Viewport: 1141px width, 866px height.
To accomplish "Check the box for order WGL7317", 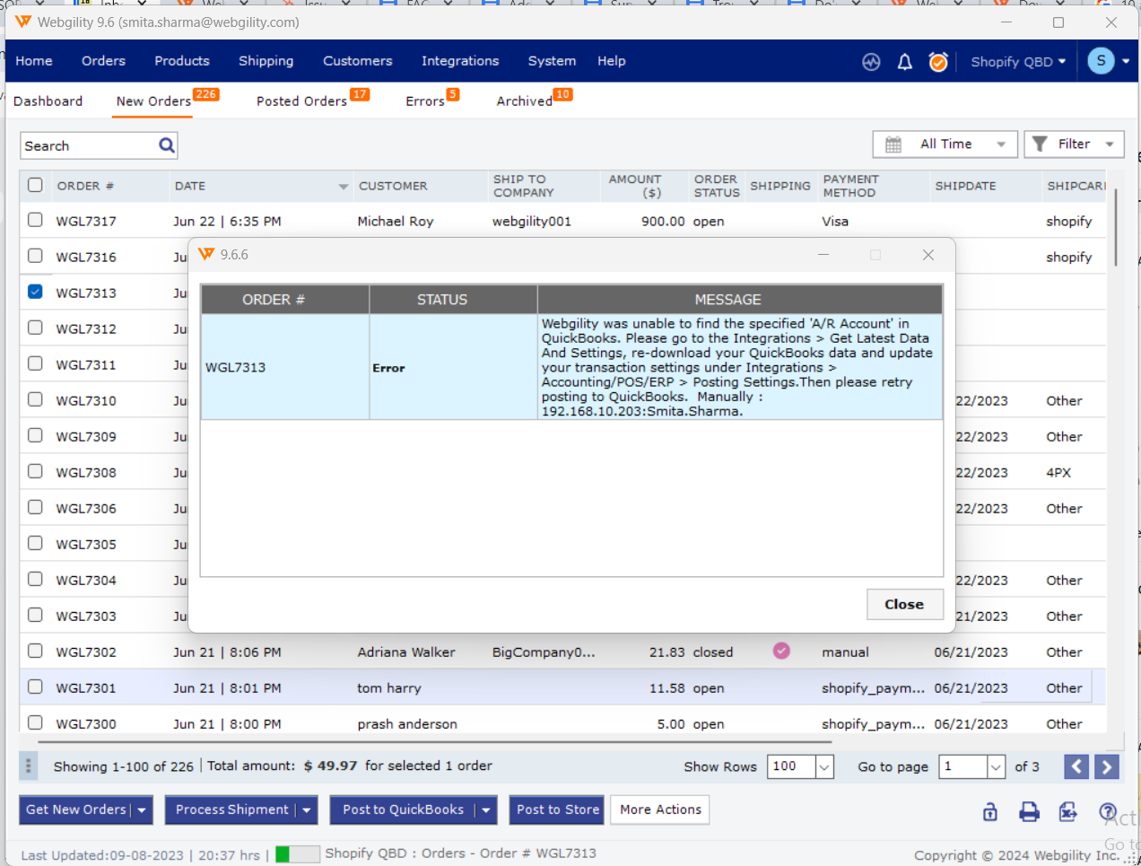I will tap(35, 220).
